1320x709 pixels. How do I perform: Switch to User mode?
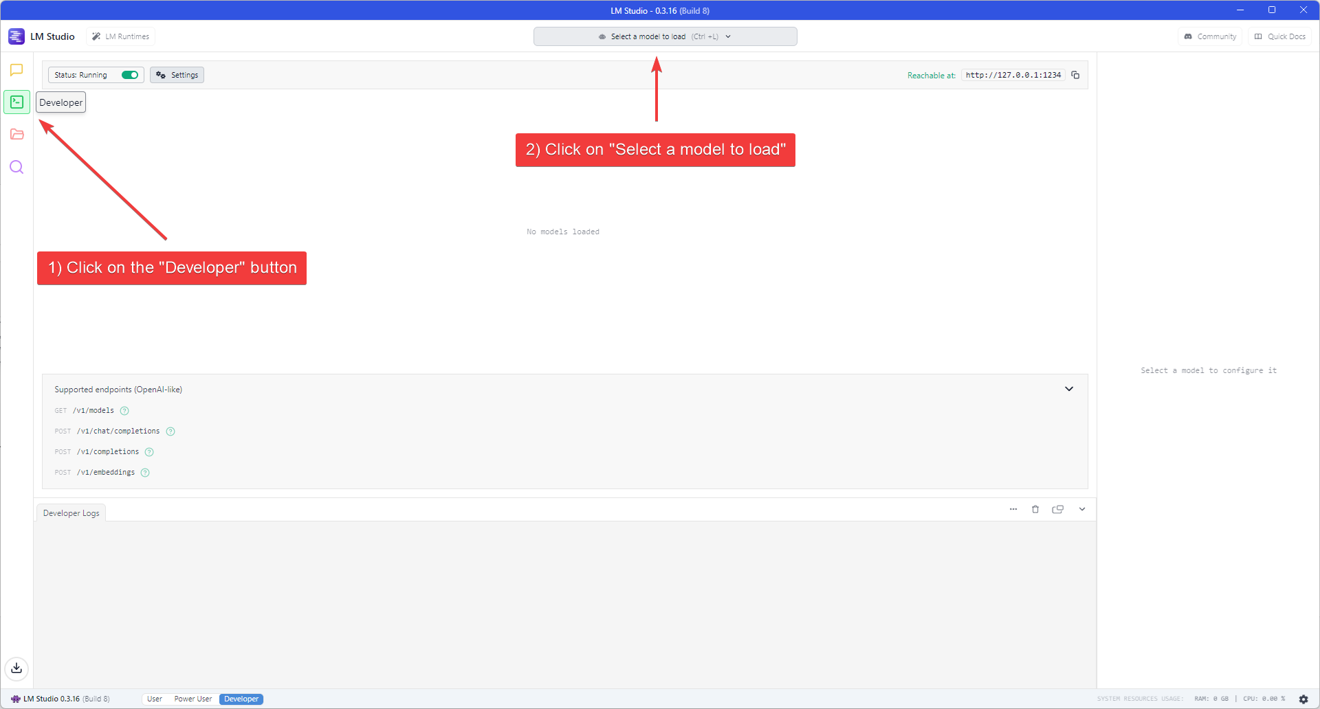point(155,699)
